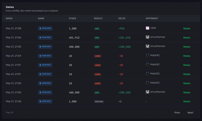Screen dimensions: 202x121
Task: Click the DELTA column header
Action: click(x=122, y=18)
